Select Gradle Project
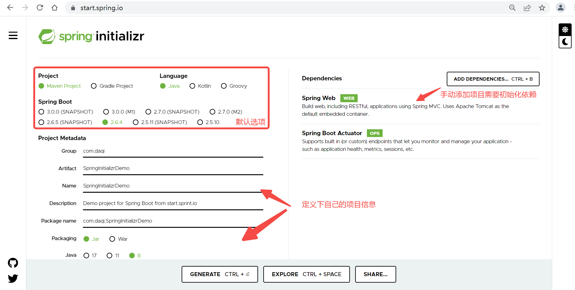575x290 pixels. 112,86
